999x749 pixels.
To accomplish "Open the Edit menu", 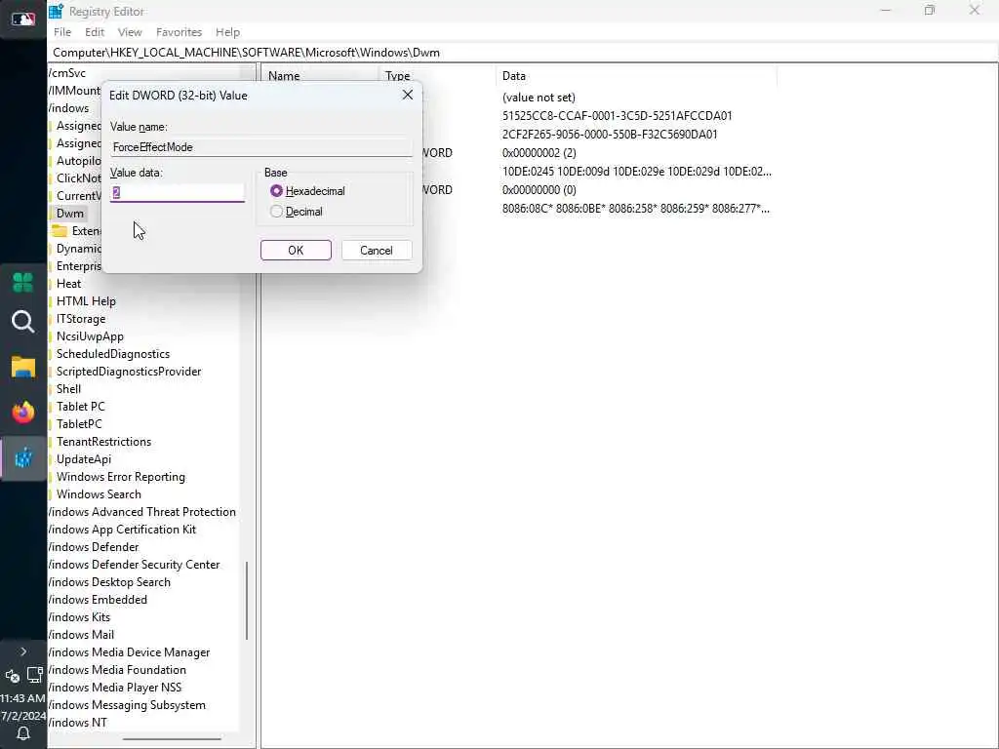I will click(95, 32).
